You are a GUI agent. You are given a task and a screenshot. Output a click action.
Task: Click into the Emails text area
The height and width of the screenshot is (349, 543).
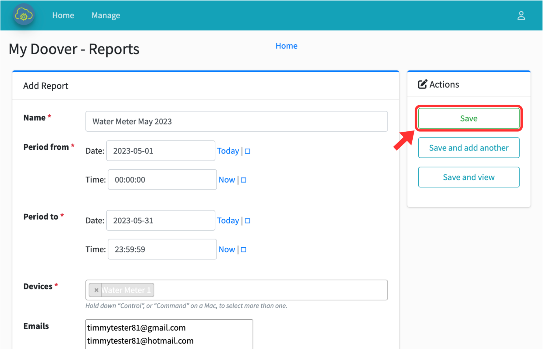coord(169,334)
